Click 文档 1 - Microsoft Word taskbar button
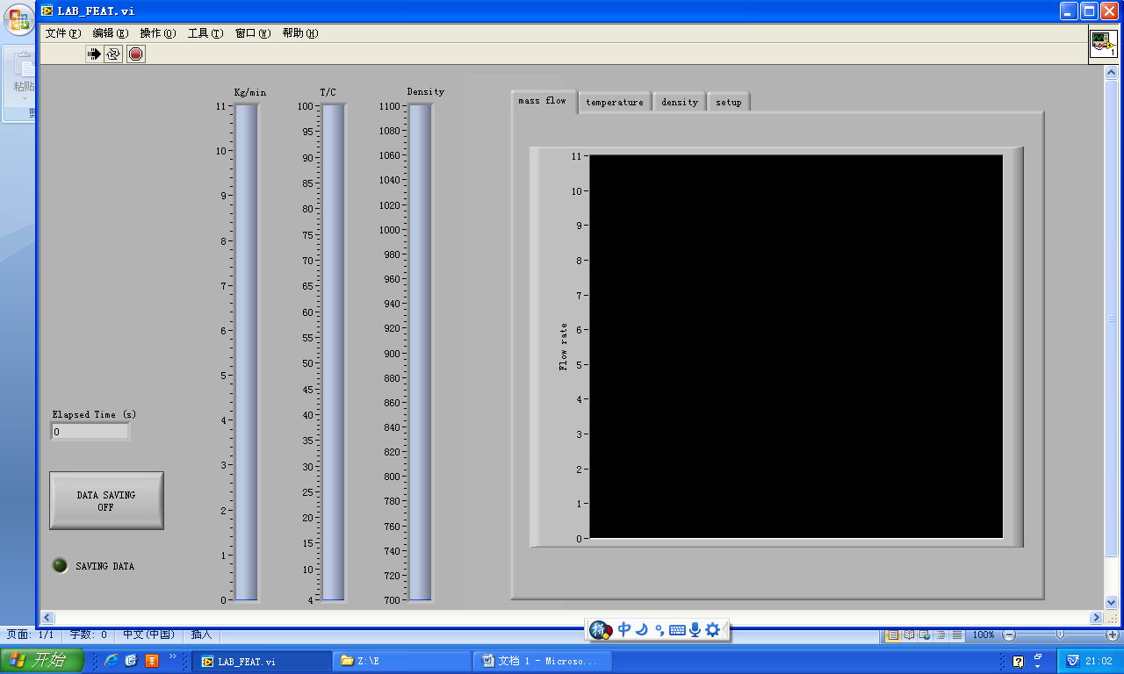Screen dimensions: 1124x674 (x=542, y=661)
